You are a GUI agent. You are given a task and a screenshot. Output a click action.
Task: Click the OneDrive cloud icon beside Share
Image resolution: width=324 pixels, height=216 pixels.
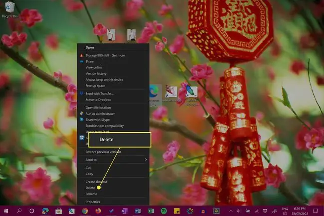tap(81, 61)
